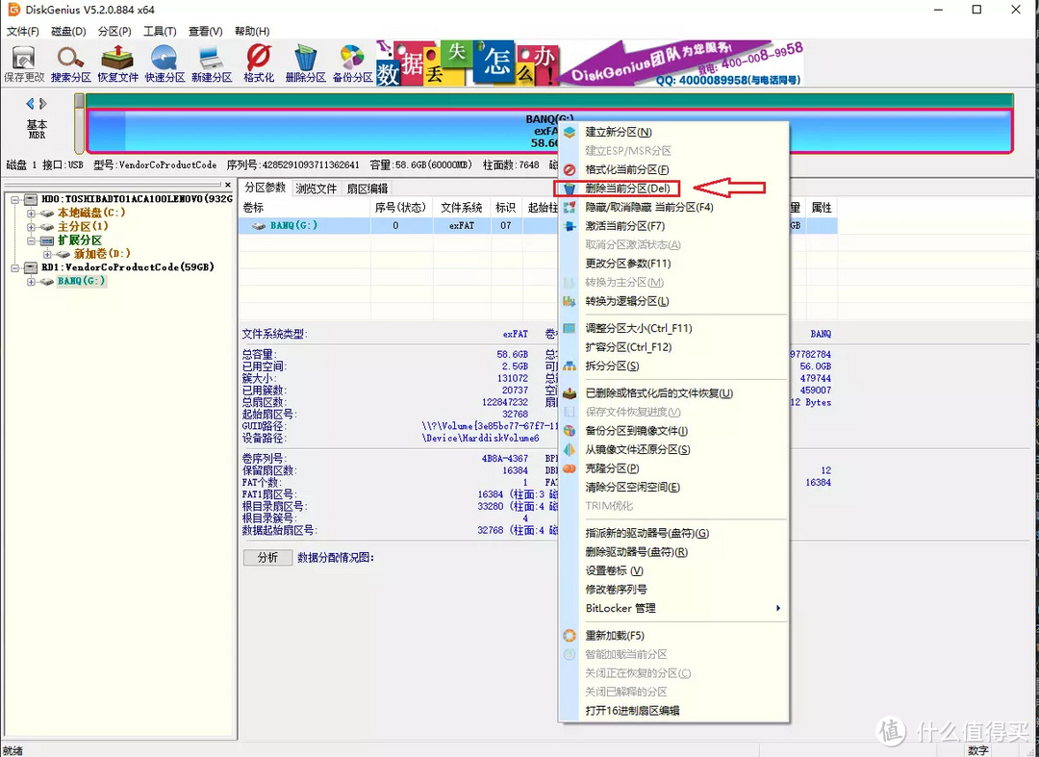1039x757 pixels.
Task: Choose 打开16进制扇区编辑 in context menu
Action: [x=673, y=711]
